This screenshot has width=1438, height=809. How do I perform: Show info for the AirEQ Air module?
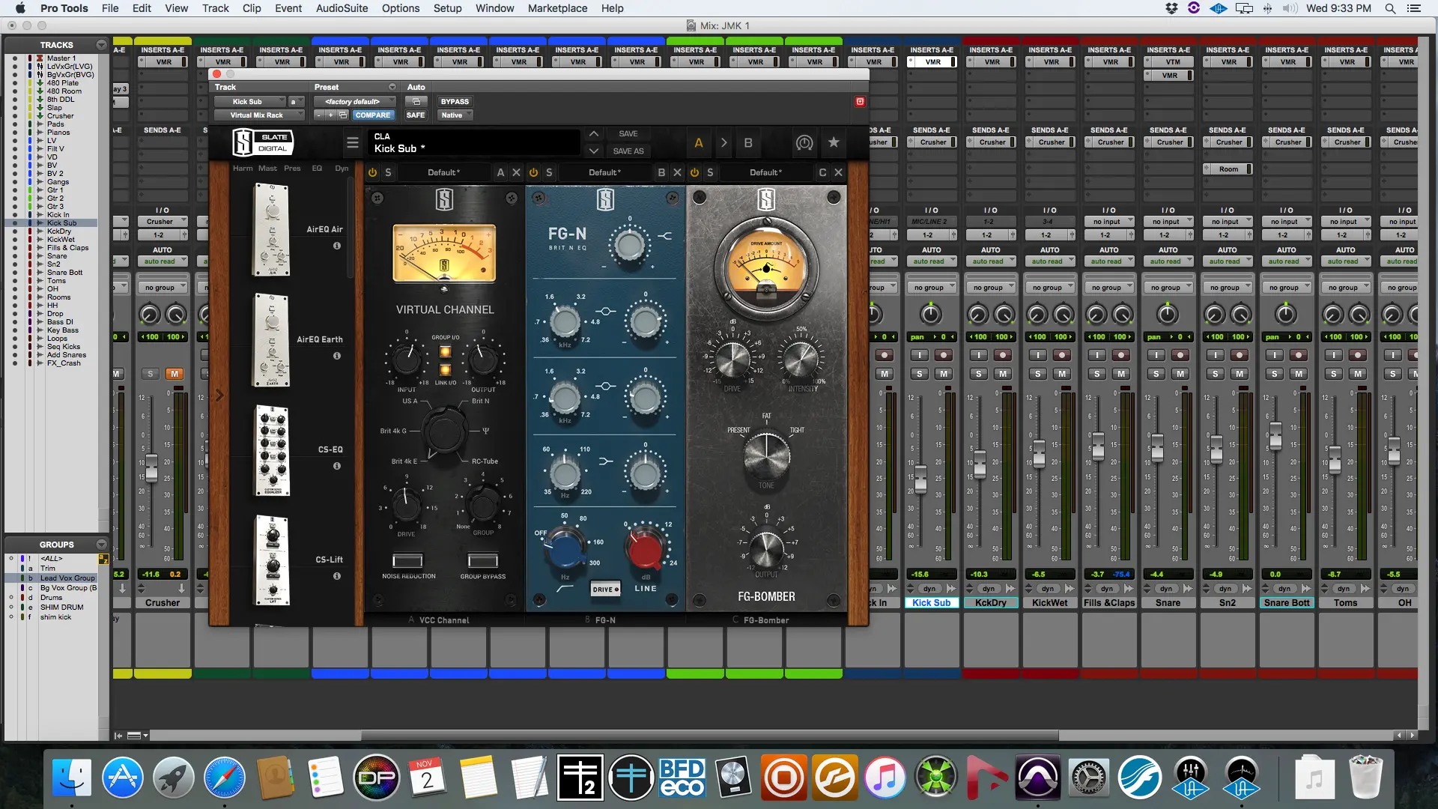click(x=337, y=246)
